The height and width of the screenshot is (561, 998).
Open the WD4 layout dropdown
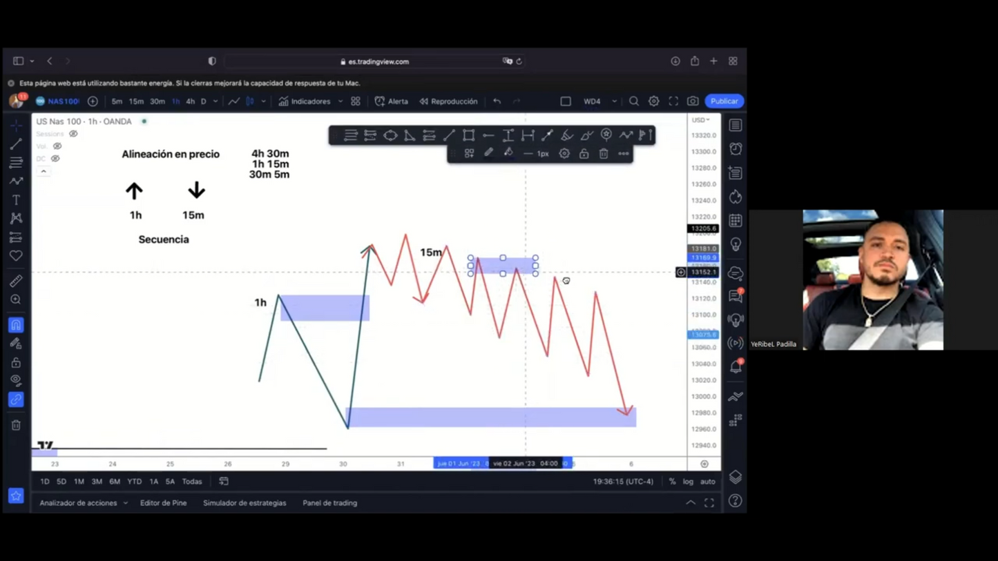614,101
